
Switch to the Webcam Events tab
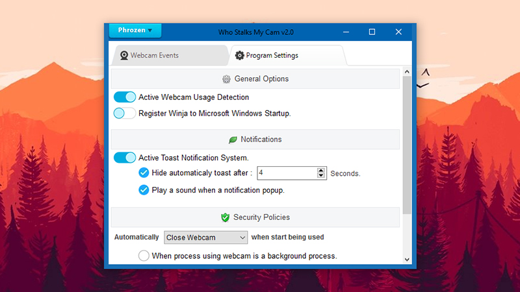pyautogui.click(x=170, y=55)
